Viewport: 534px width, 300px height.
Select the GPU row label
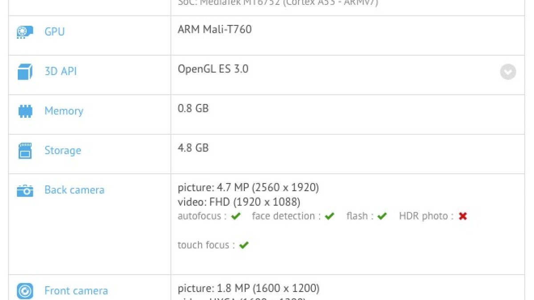coord(54,32)
